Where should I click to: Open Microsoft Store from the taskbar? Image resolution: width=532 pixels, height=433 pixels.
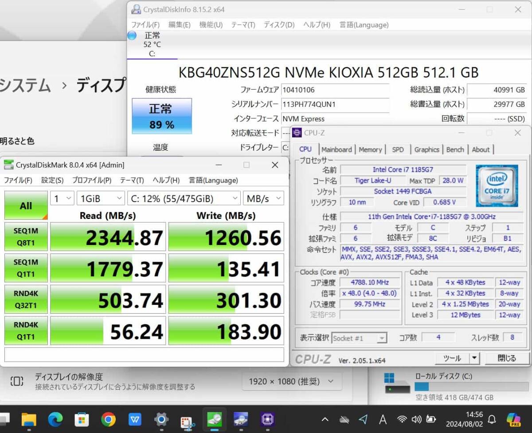[x=82, y=419]
